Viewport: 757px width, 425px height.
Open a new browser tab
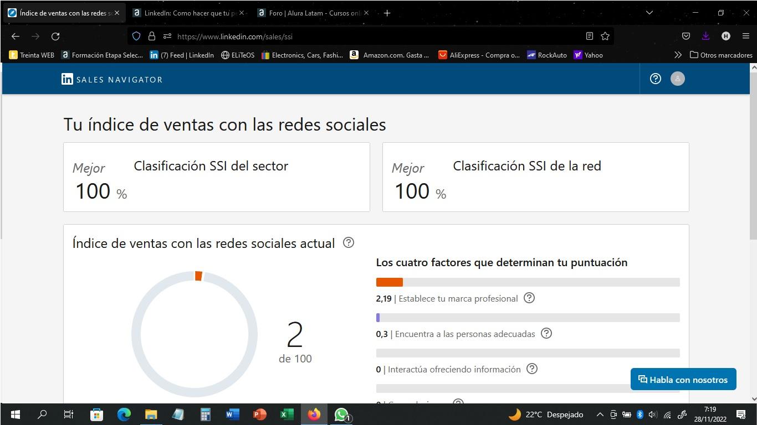tap(387, 13)
